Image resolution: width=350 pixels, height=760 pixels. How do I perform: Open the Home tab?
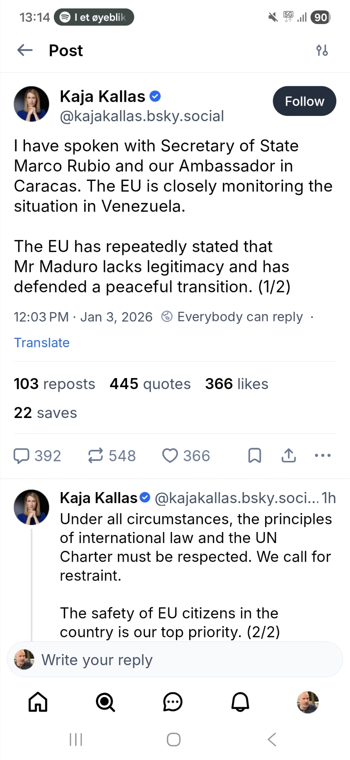click(38, 702)
